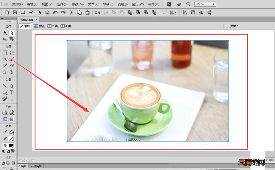The height and width of the screenshot is (170, 275).
Task: Select the Brush tool
Action: point(12,59)
